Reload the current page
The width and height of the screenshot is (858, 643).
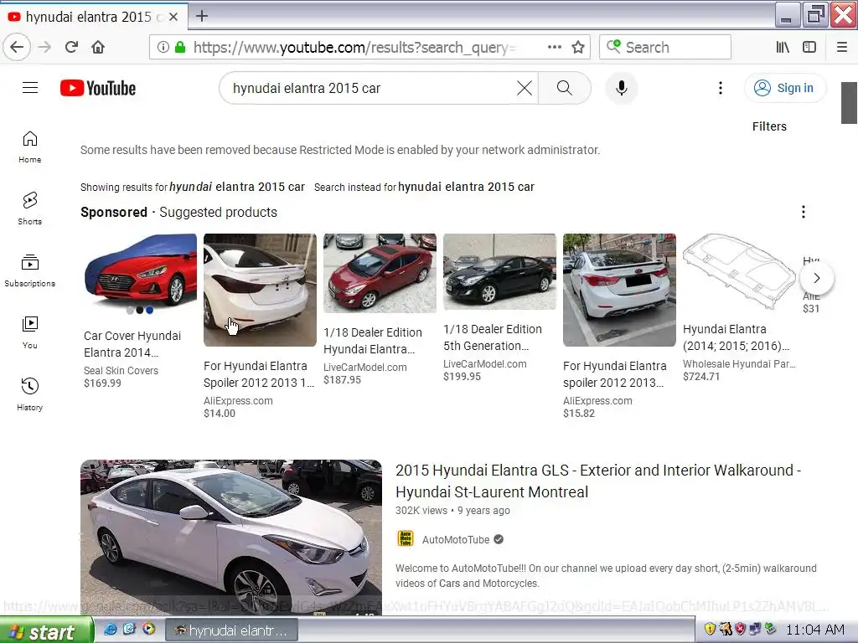click(72, 47)
